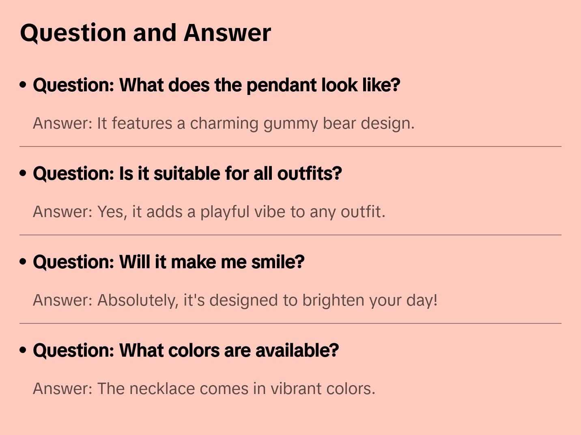Viewport: 581px width, 435px height.
Task: Click "Answer:" label before "The necklace"
Action: coord(63,389)
